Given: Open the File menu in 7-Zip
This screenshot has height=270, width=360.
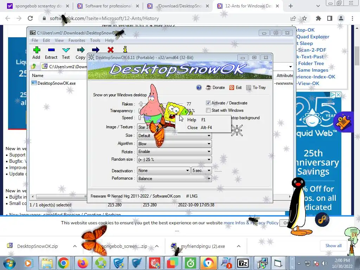Looking at the screenshot, I should point(35,40).
